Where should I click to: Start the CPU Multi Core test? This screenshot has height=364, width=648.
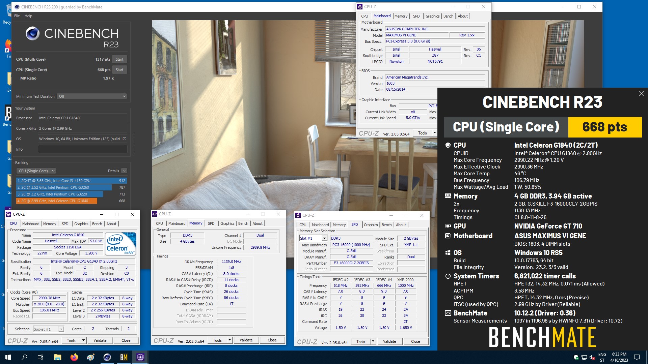pyautogui.click(x=119, y=59)
